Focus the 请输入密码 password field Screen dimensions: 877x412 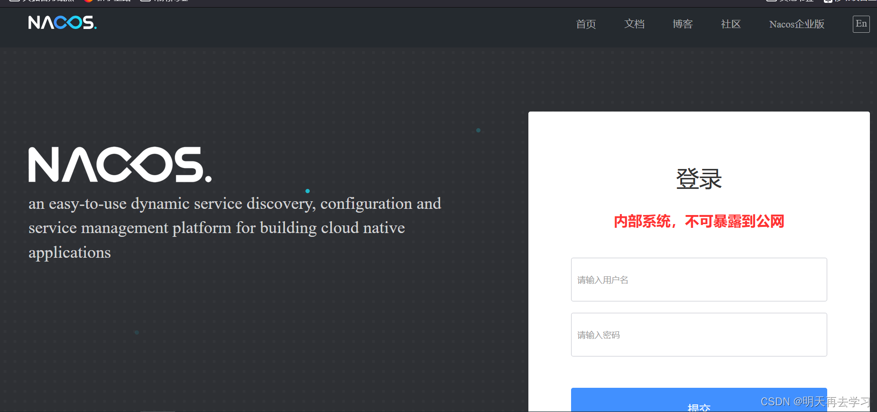tap(699, 335)
